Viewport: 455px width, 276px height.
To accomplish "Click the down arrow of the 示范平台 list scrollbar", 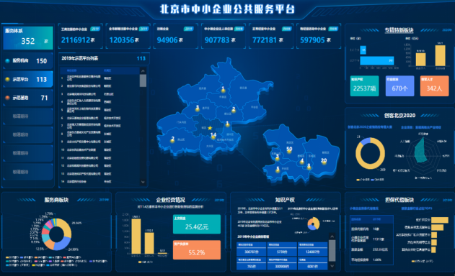I will (x=143, y=182).
